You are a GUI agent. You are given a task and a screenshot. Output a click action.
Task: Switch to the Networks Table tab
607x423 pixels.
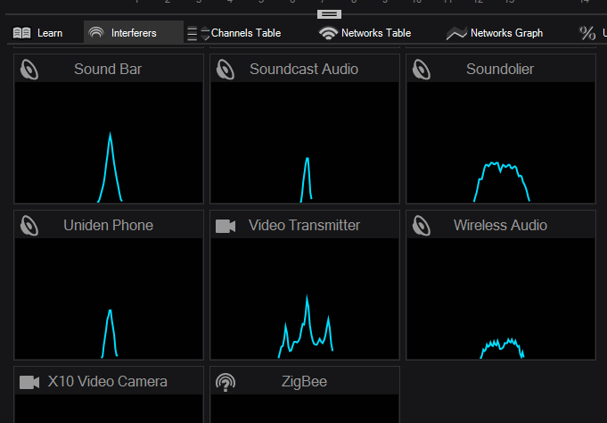[365, 33]
